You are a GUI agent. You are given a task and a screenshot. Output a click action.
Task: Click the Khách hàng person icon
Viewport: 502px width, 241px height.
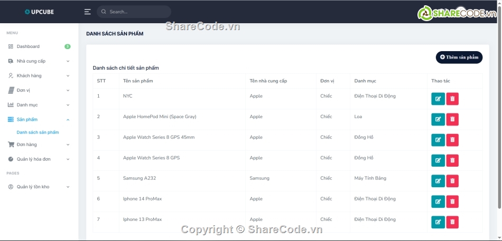pyautogui.click(x=11, y=76)
